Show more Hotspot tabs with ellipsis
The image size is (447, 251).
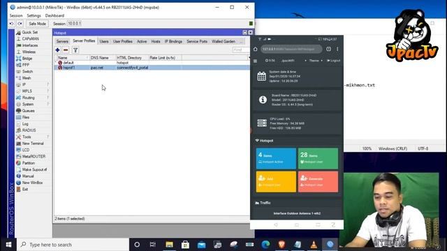(242, 42)
